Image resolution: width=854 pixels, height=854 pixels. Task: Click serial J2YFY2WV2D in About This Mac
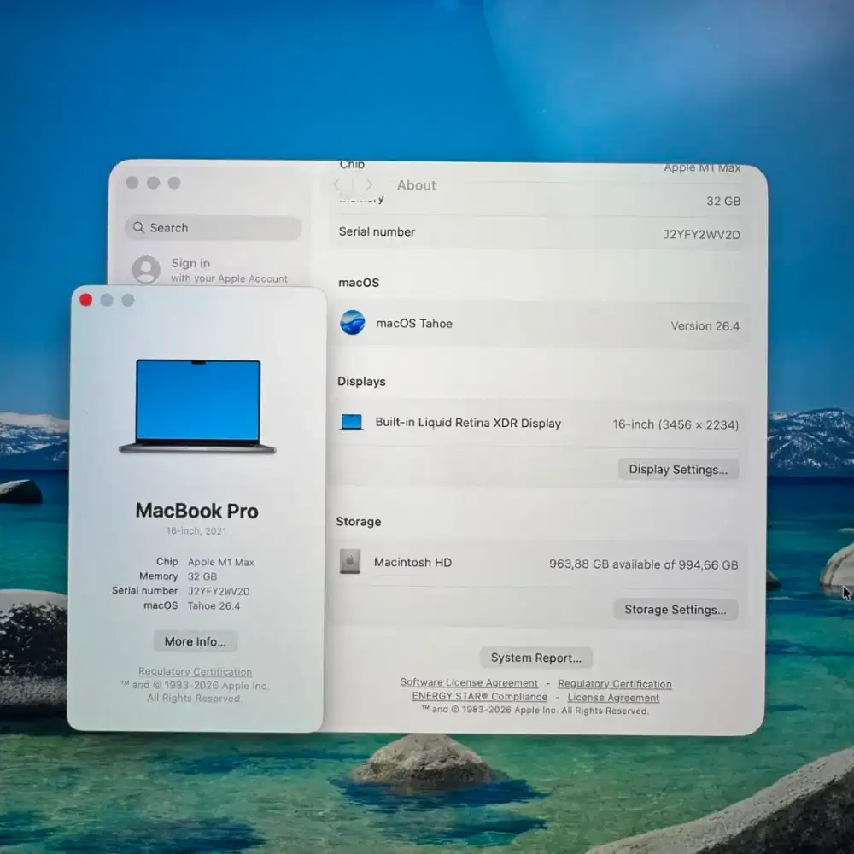coord(219,592)
